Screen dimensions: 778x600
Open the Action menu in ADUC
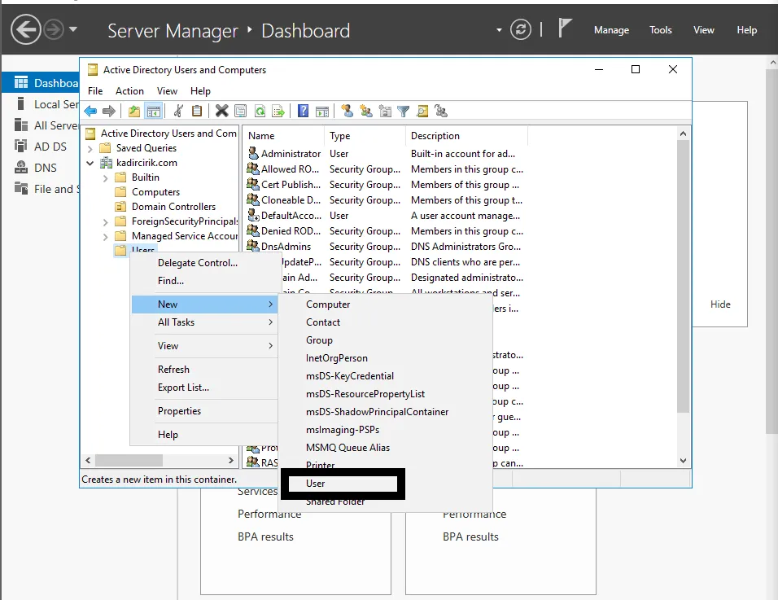click(x=129, y=91)
